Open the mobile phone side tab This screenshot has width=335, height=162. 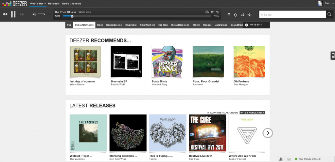(333, 56)
